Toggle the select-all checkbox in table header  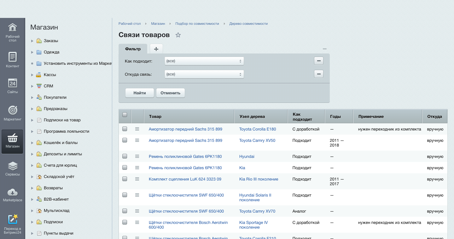125,115
